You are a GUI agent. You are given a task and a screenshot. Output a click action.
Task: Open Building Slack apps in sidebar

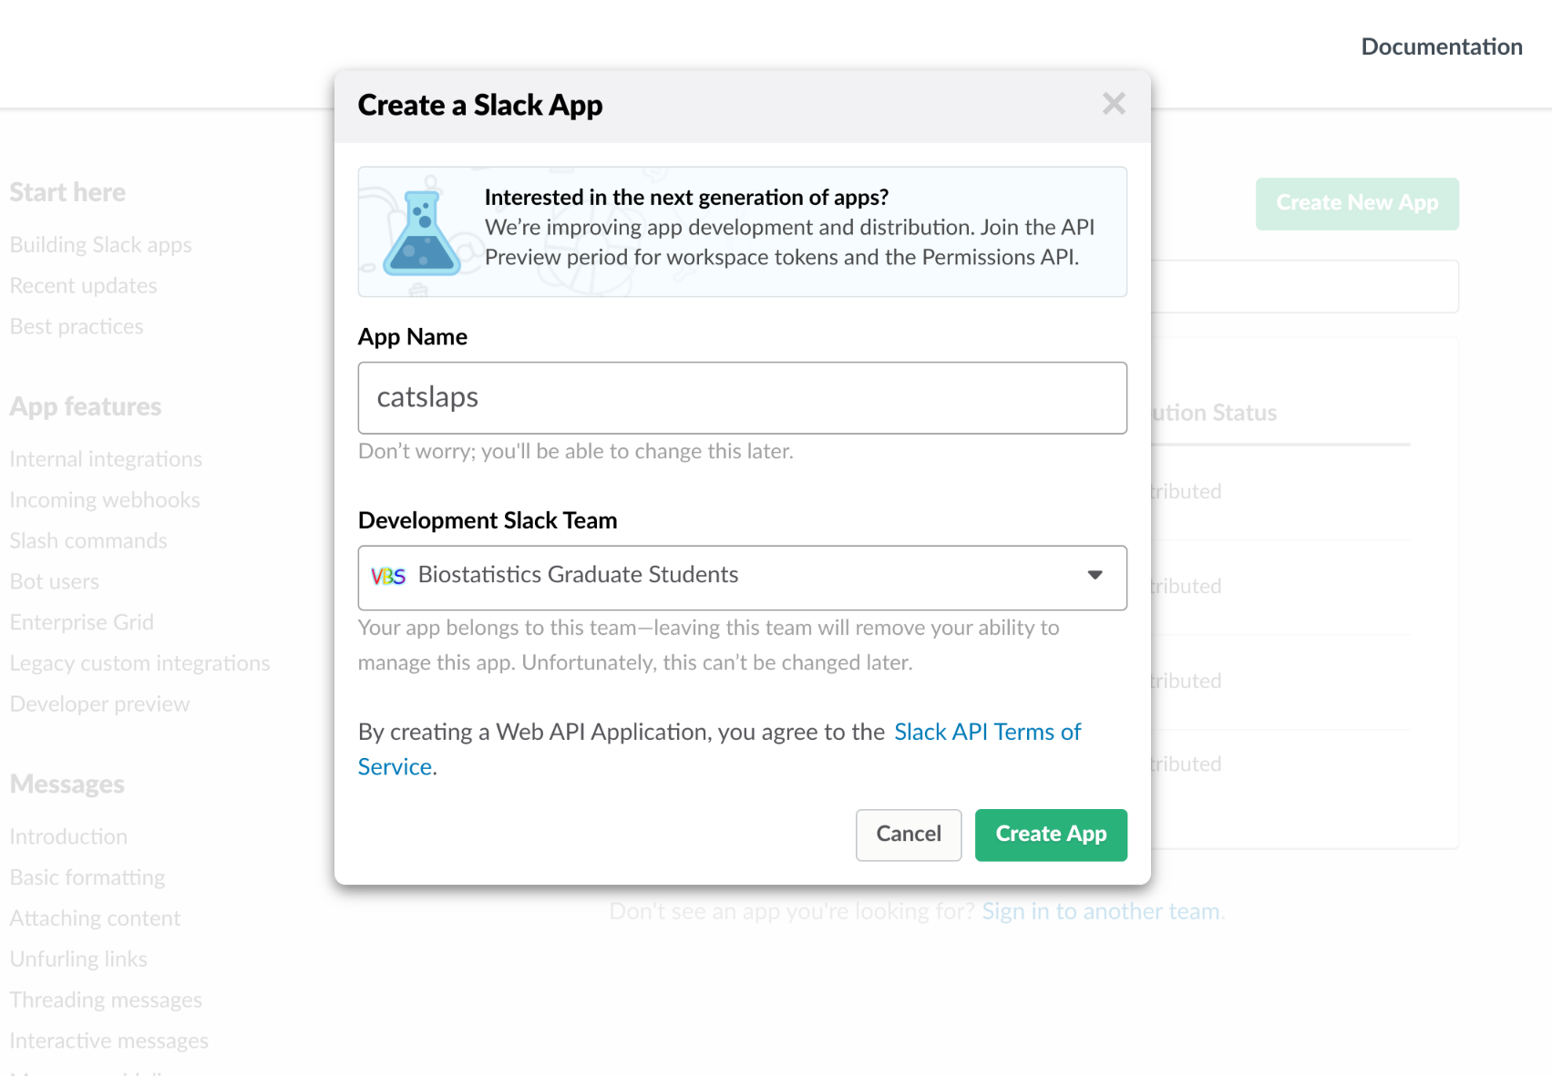click(x=101, y=245)
